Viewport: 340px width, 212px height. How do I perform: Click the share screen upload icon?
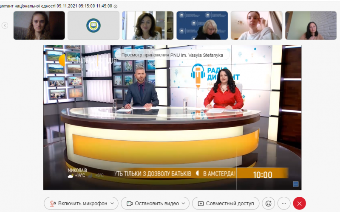coord(201,204)
